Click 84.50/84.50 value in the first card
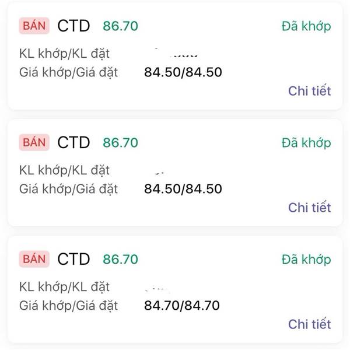Screen dimensions: 350x350 coord(183,72)
